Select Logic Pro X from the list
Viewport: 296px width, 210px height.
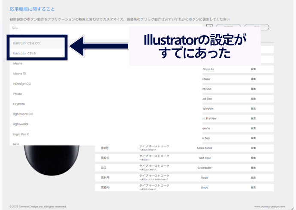click(21, 134)
